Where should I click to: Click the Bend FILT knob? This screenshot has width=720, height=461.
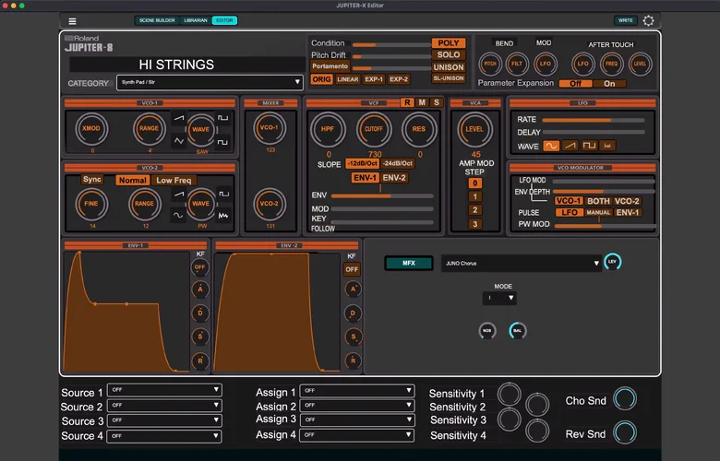(517, 65)
